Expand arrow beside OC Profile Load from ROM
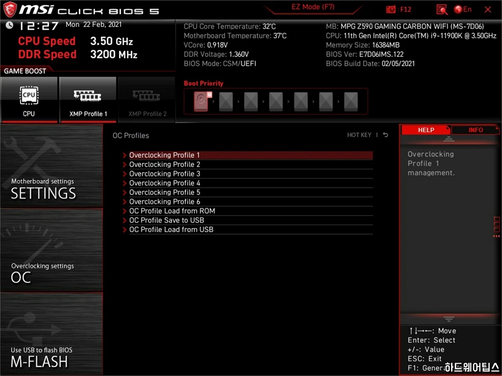Image resolution: width=502 pixels, height=376 pixels. (x=125, y=211)
